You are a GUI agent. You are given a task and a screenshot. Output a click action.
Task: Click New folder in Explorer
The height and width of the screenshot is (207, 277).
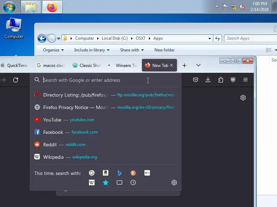tap(164, 50)
